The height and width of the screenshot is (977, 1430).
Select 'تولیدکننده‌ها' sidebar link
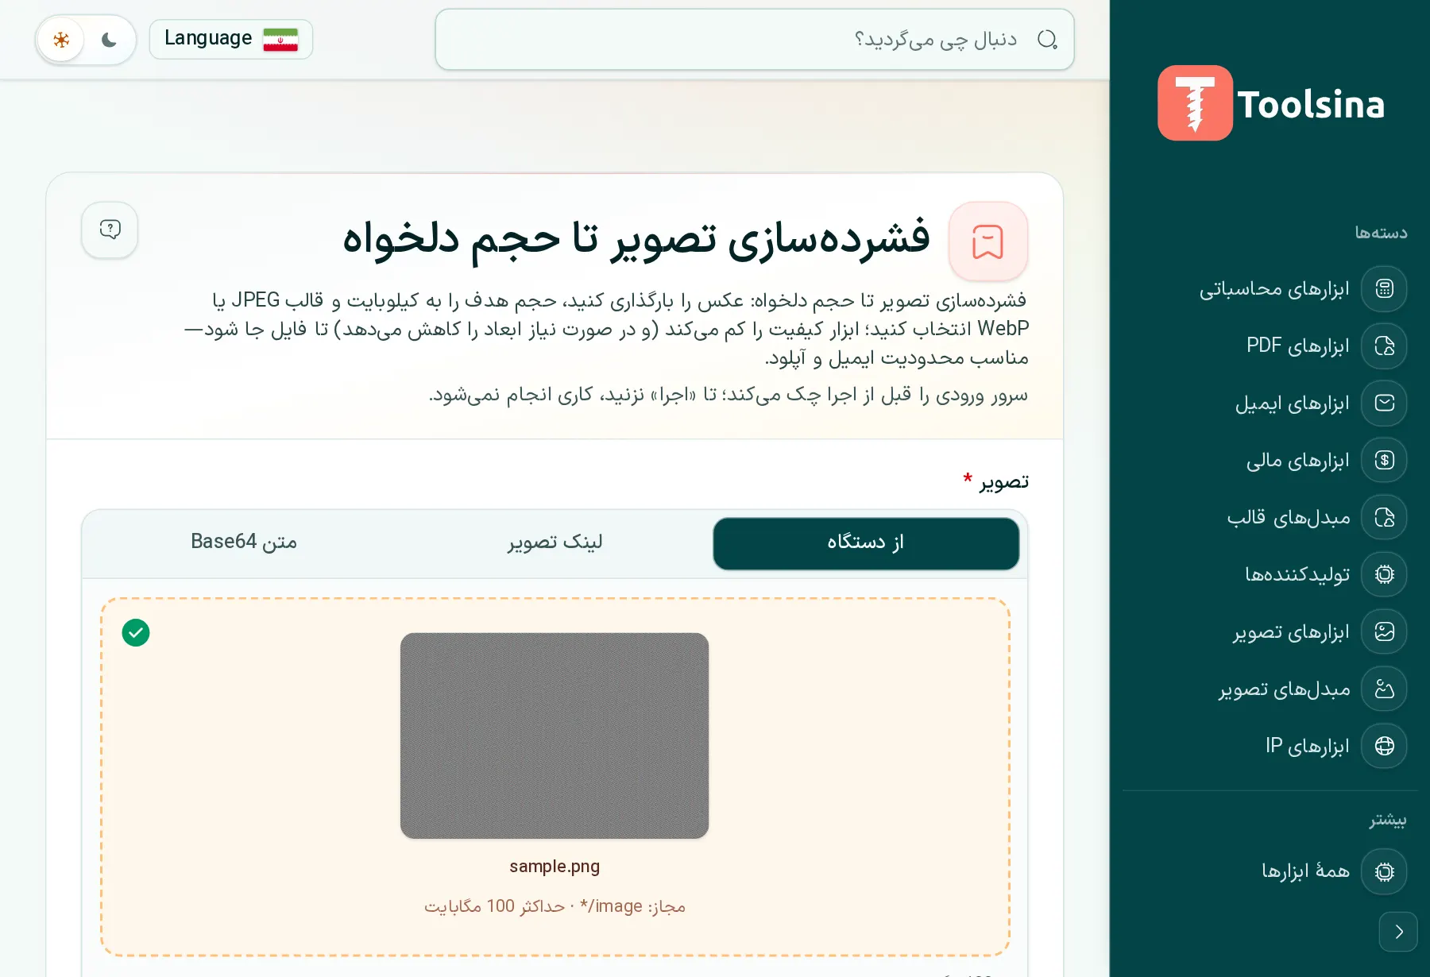[x=1297, y=574]
